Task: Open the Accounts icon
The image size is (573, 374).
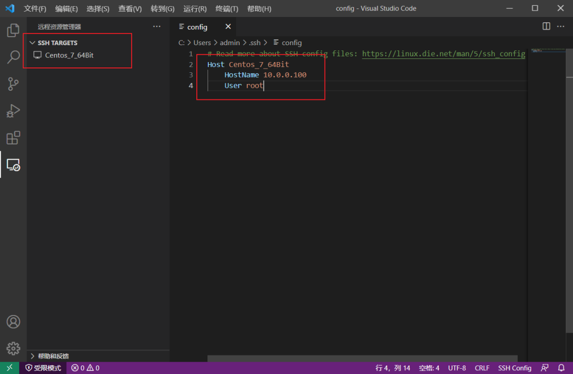Action: coord(13,321)
